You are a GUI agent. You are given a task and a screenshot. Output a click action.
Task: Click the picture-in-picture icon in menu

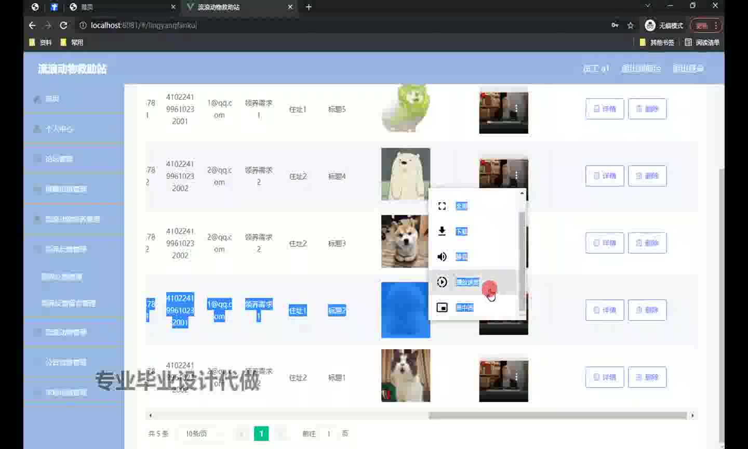click(442, 308)
